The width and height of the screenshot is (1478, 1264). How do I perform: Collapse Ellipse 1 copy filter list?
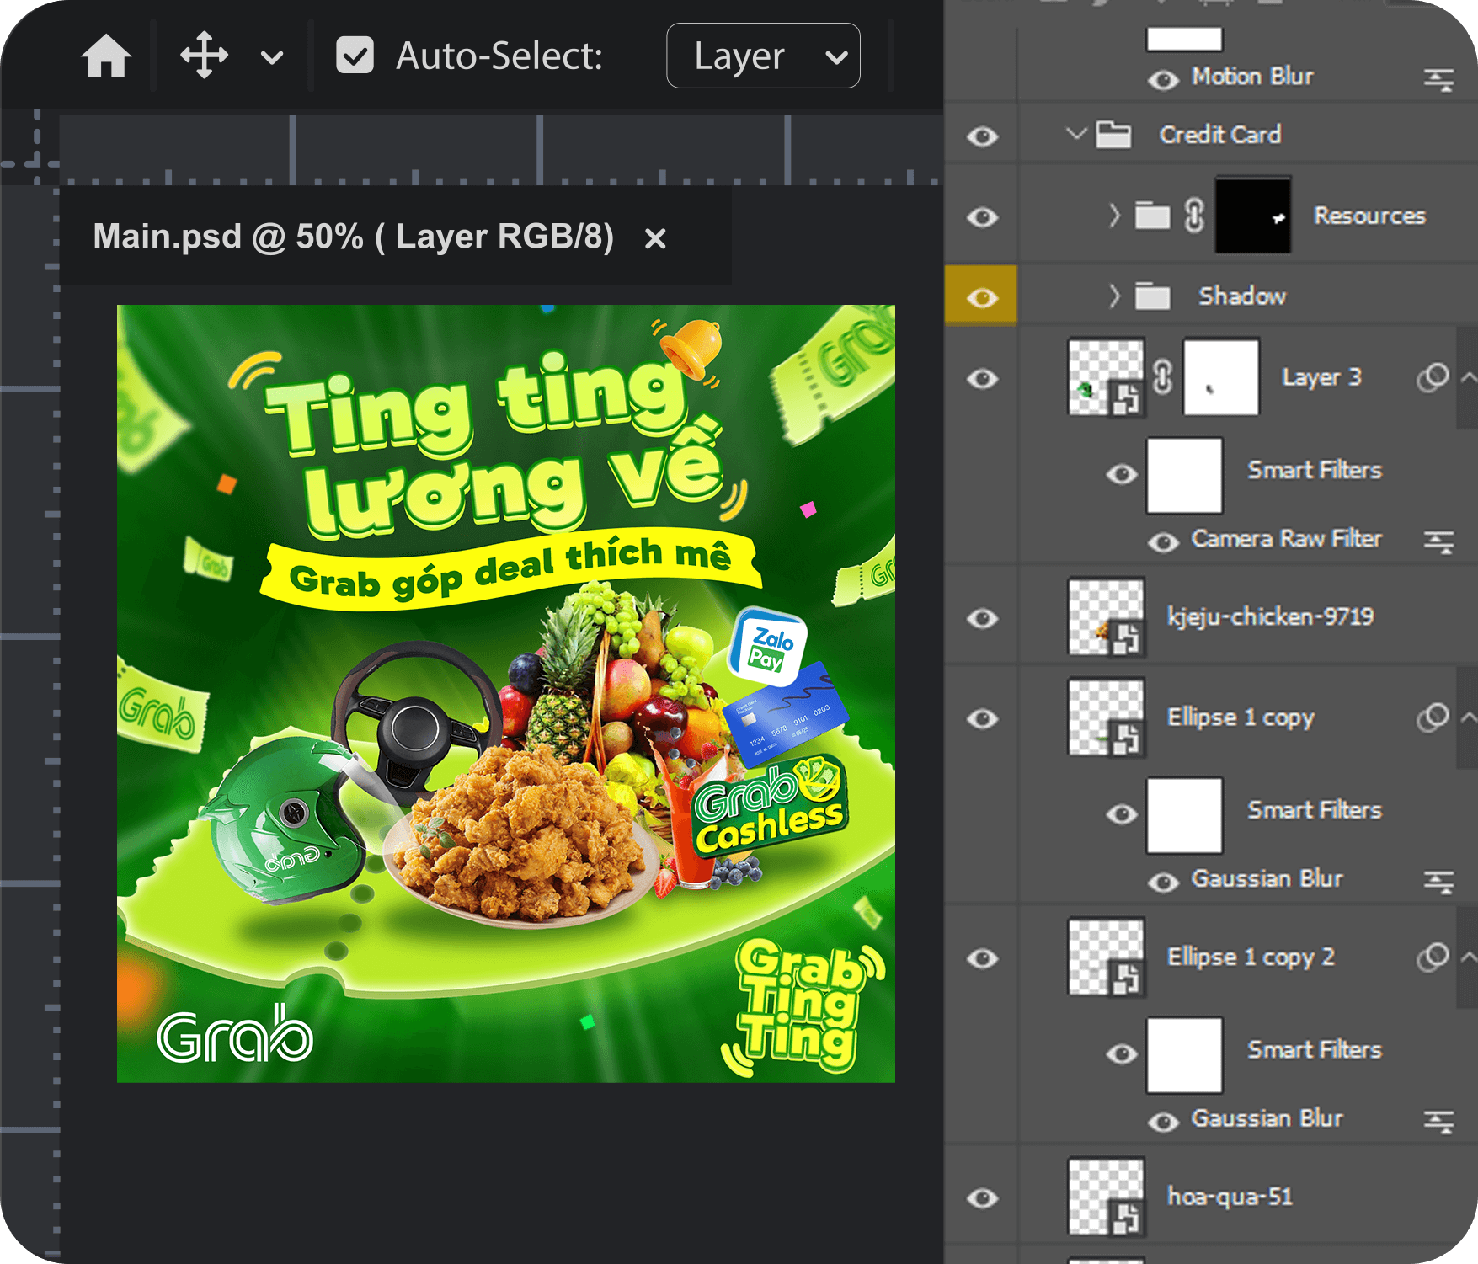point(1468,717)
